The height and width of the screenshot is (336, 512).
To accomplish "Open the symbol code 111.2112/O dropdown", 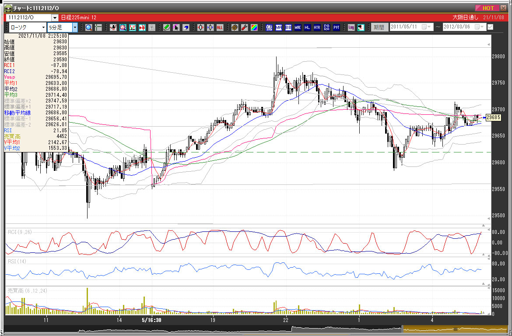I will (x=55, y=18).
